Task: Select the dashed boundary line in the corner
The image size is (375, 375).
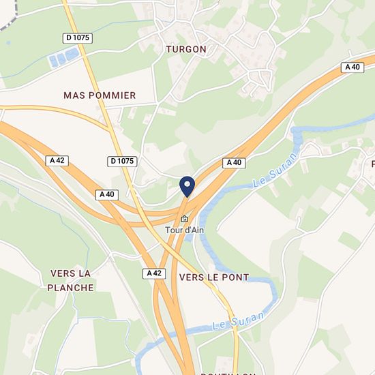Action: 10,16
